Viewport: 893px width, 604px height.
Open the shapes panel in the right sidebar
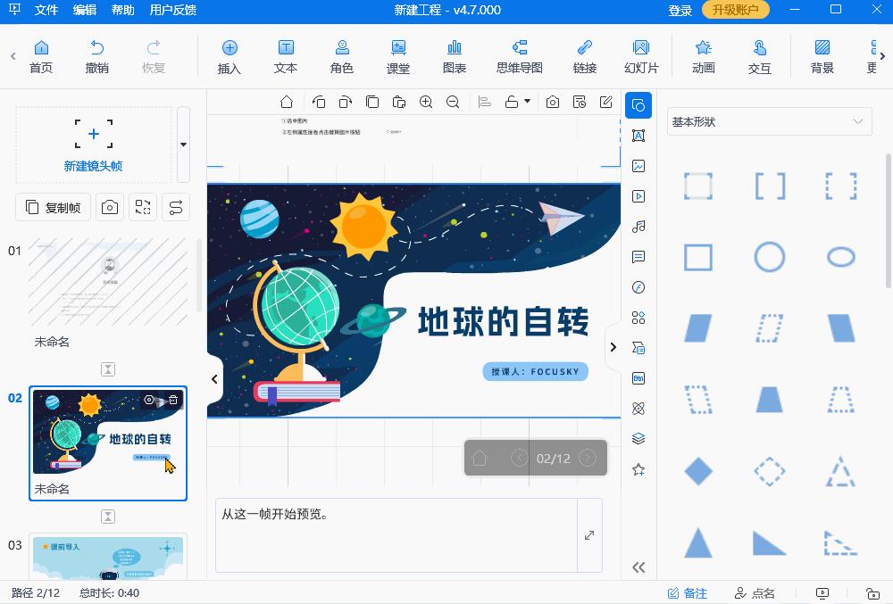pos(638,106)
